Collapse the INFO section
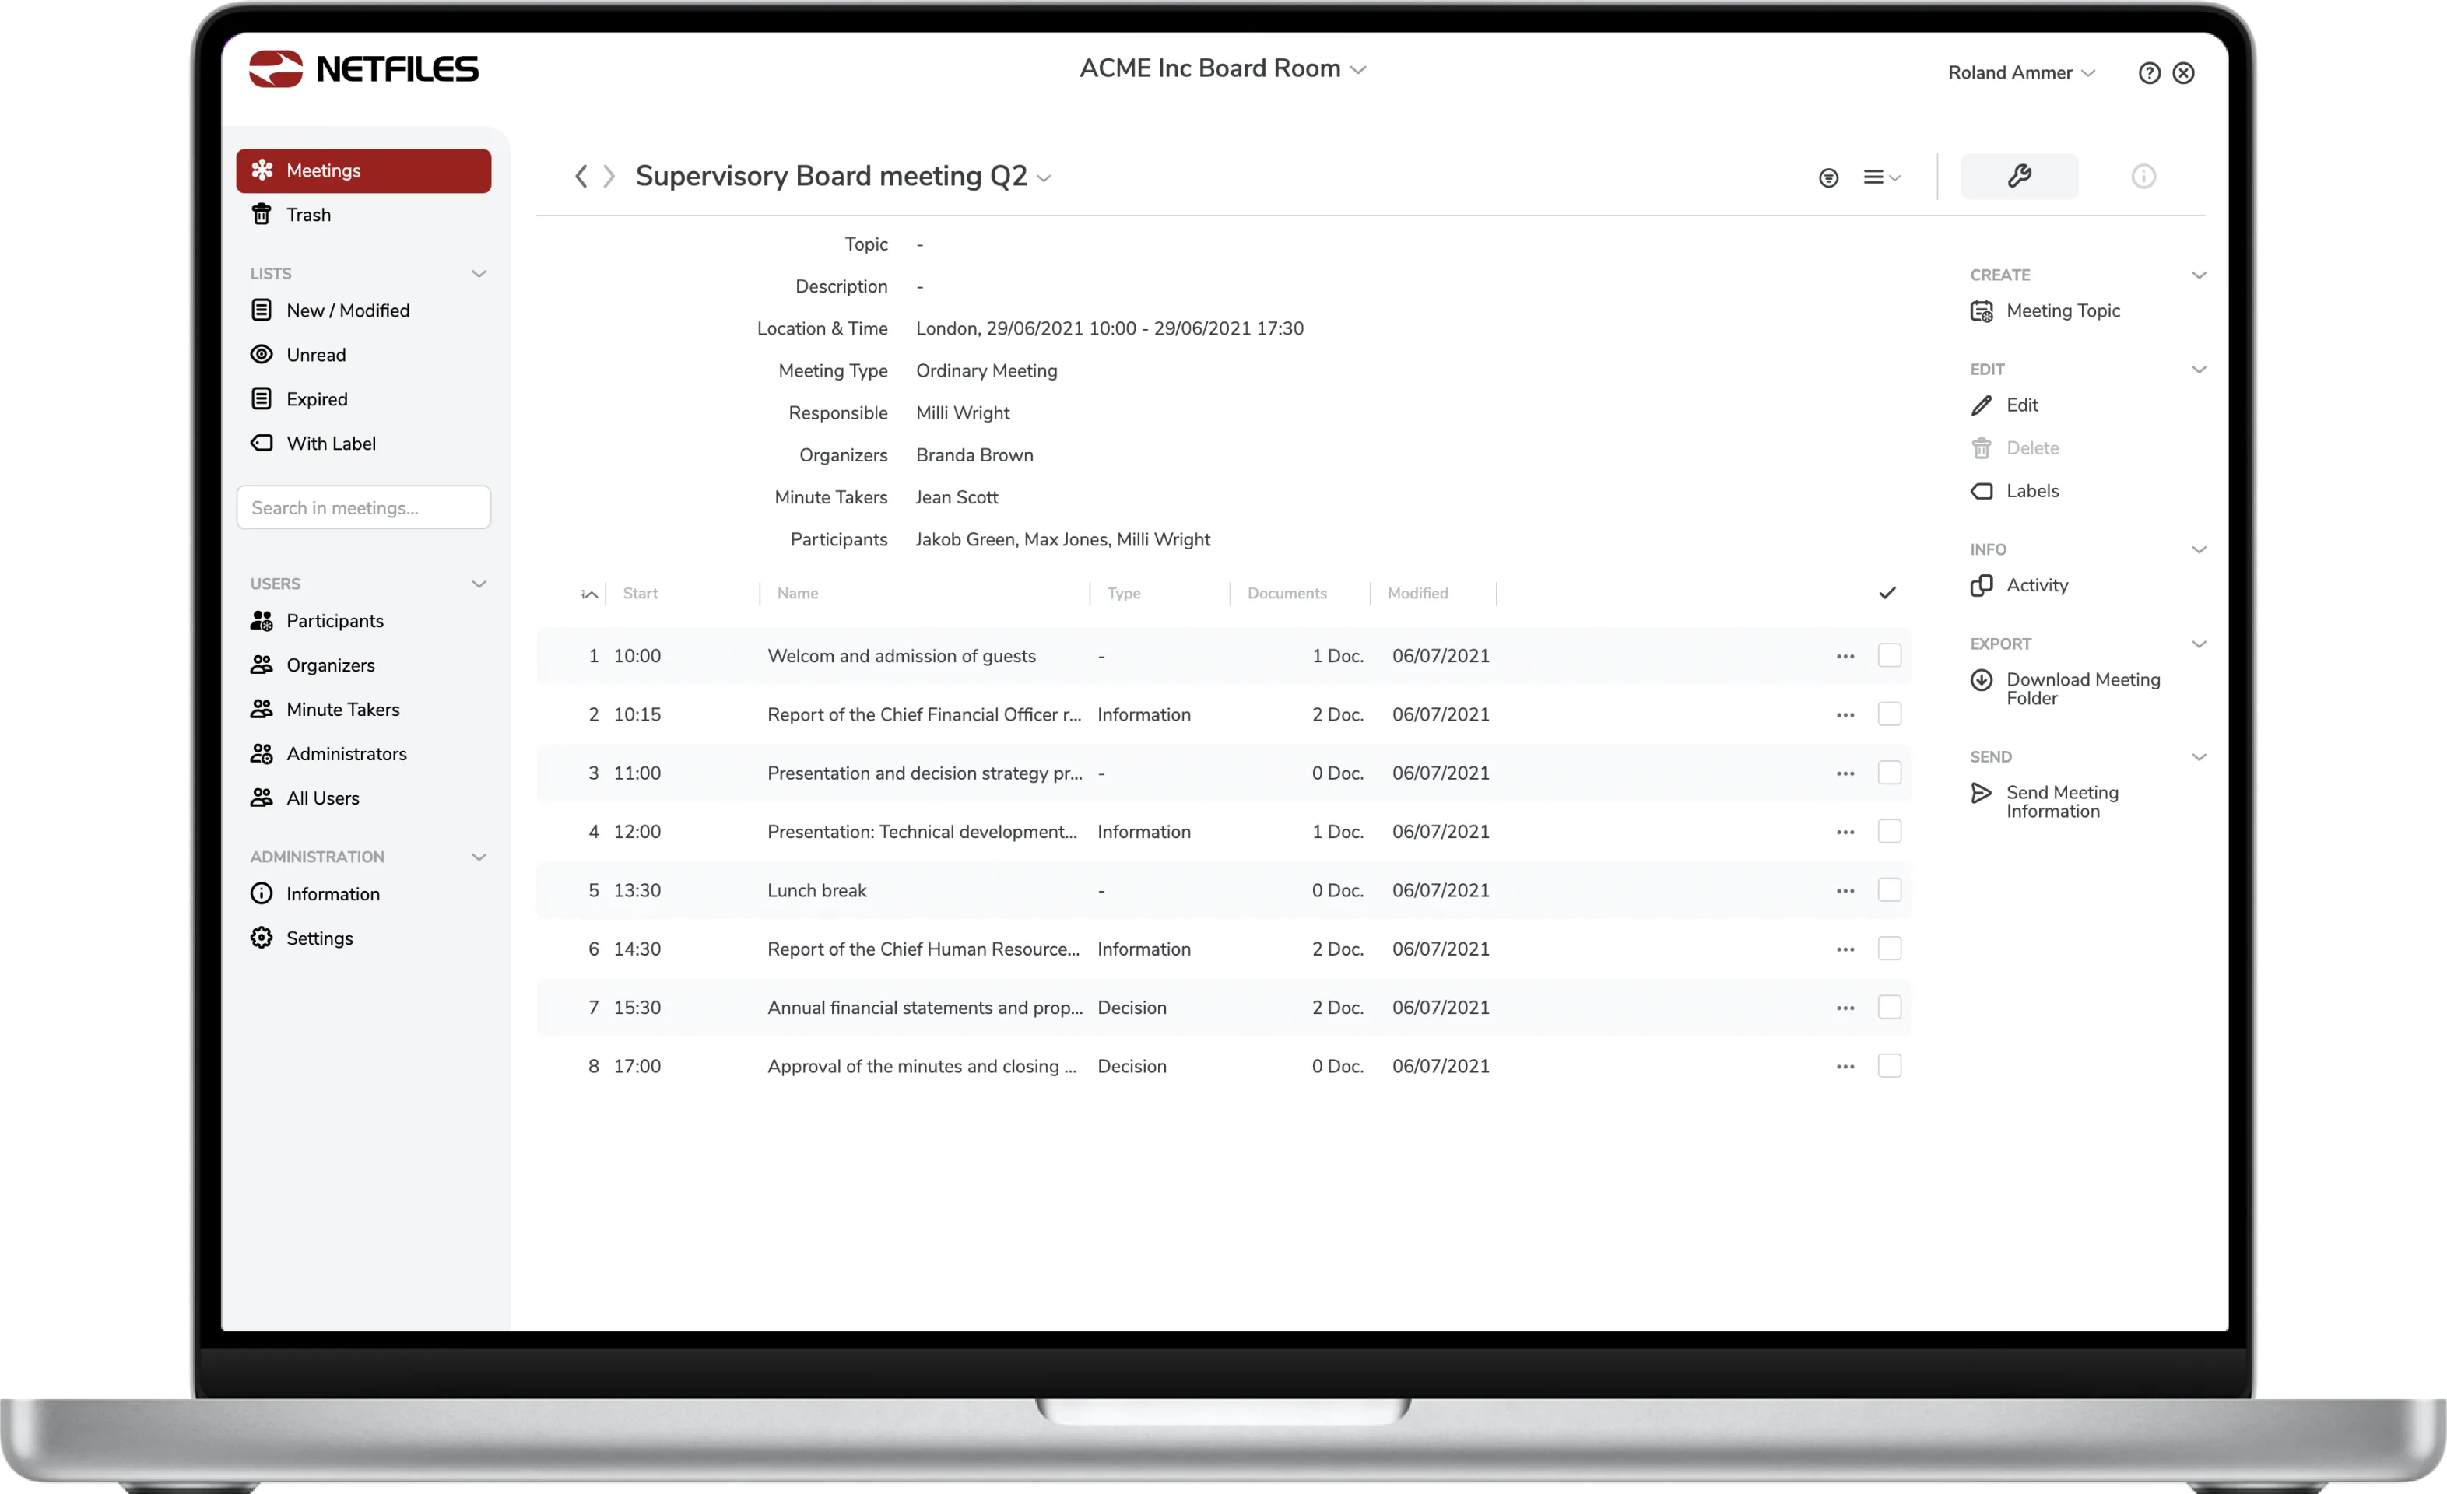The image size is (2447, 1494). pyautogui.click(x=2199, y=550)
